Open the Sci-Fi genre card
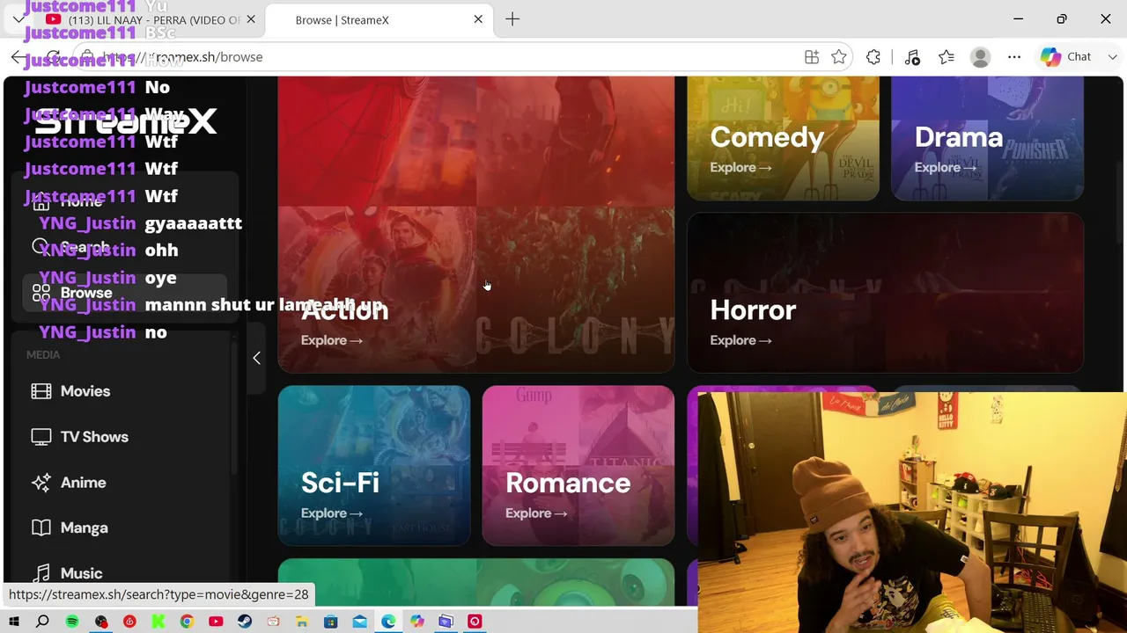1127x633 pixels. 374,465
